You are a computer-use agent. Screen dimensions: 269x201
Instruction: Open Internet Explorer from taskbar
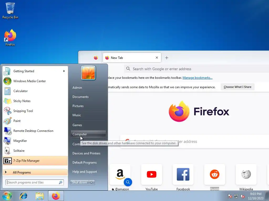click(x=23, y=196)
